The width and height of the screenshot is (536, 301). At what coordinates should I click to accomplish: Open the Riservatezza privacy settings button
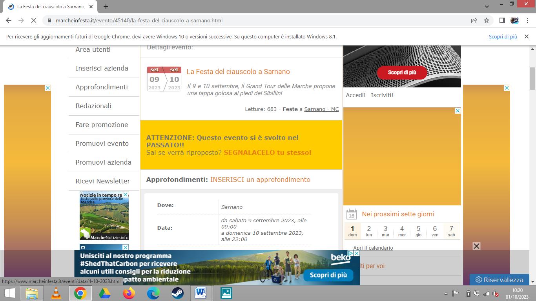coord(499,280)
